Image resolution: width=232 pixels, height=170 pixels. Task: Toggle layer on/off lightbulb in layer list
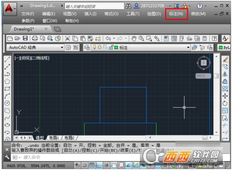coord(94,47)
